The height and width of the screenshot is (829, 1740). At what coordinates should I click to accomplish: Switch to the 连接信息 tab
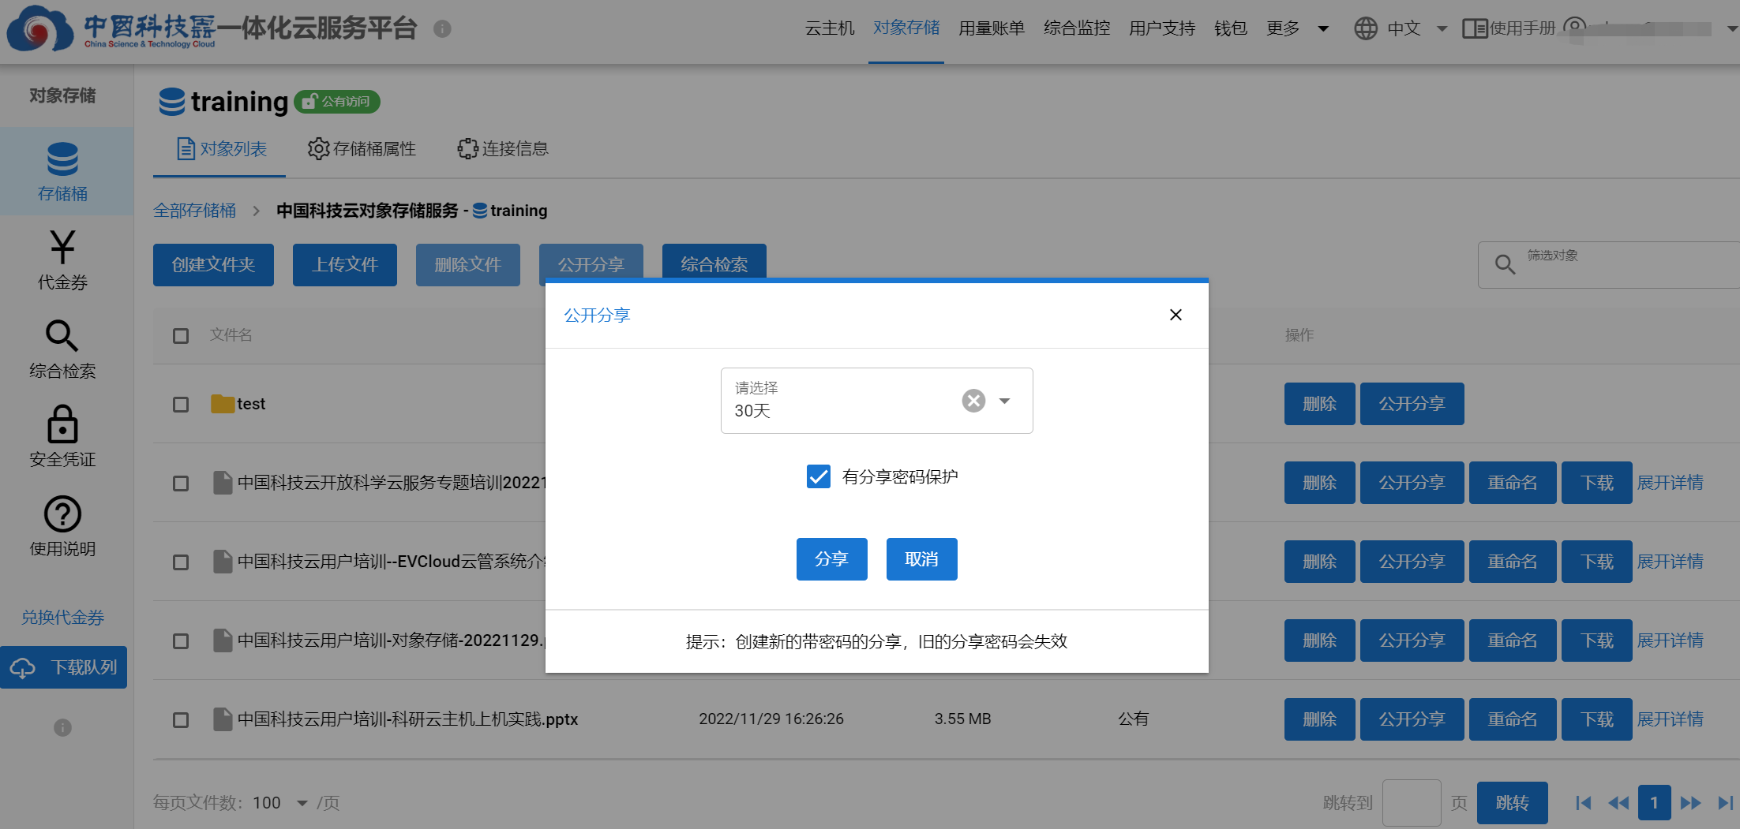pos(503,149)
